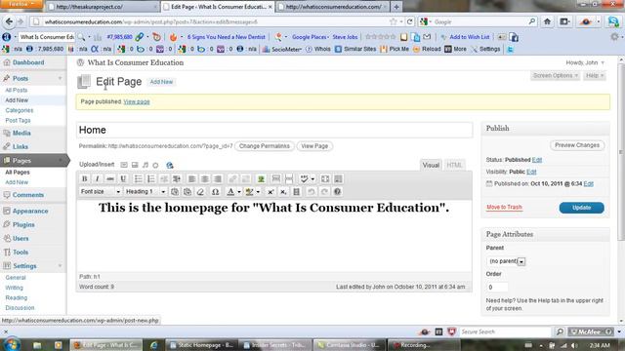Click the Move to Trash link
Screen dimensions: 625x351
tap(504, 208)
